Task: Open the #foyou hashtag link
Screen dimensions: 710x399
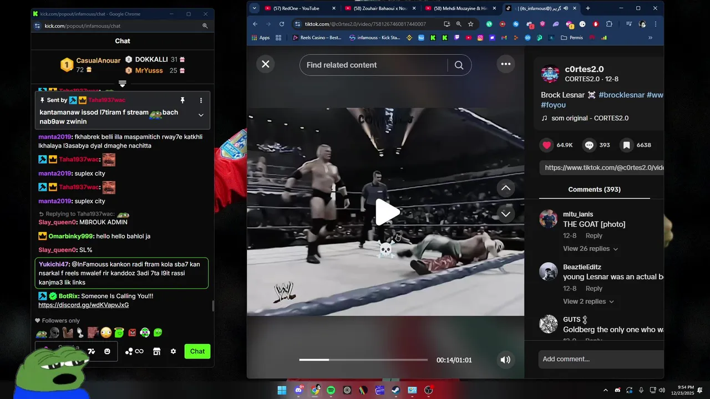Action: [553, 105]
